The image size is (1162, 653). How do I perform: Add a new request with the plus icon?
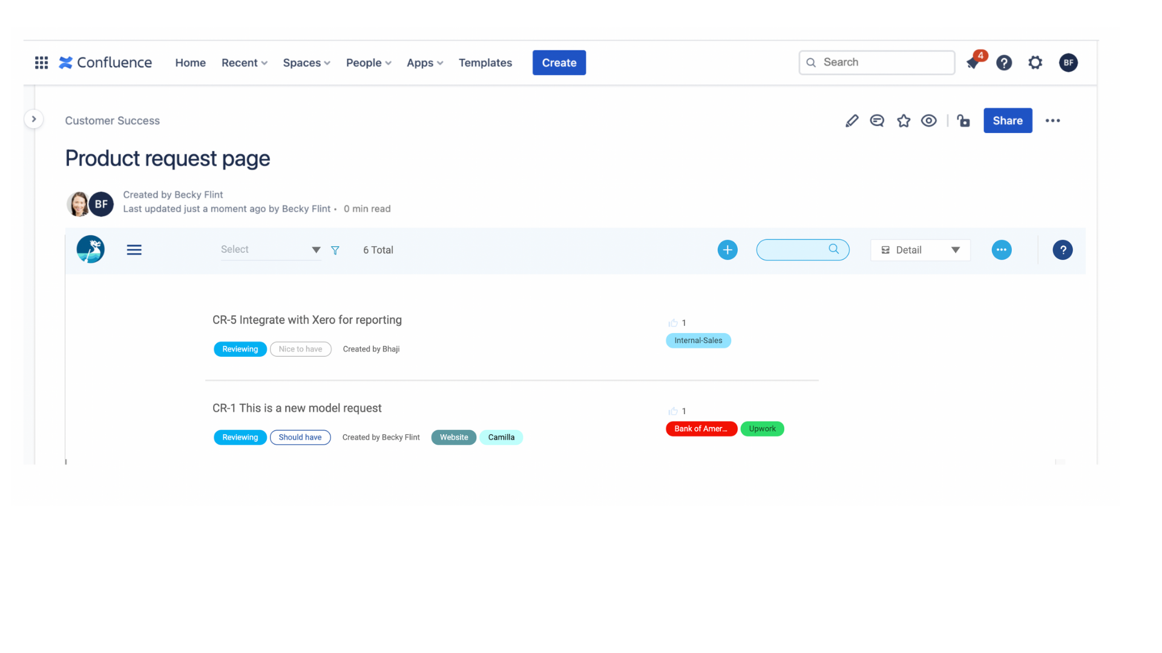727,249
